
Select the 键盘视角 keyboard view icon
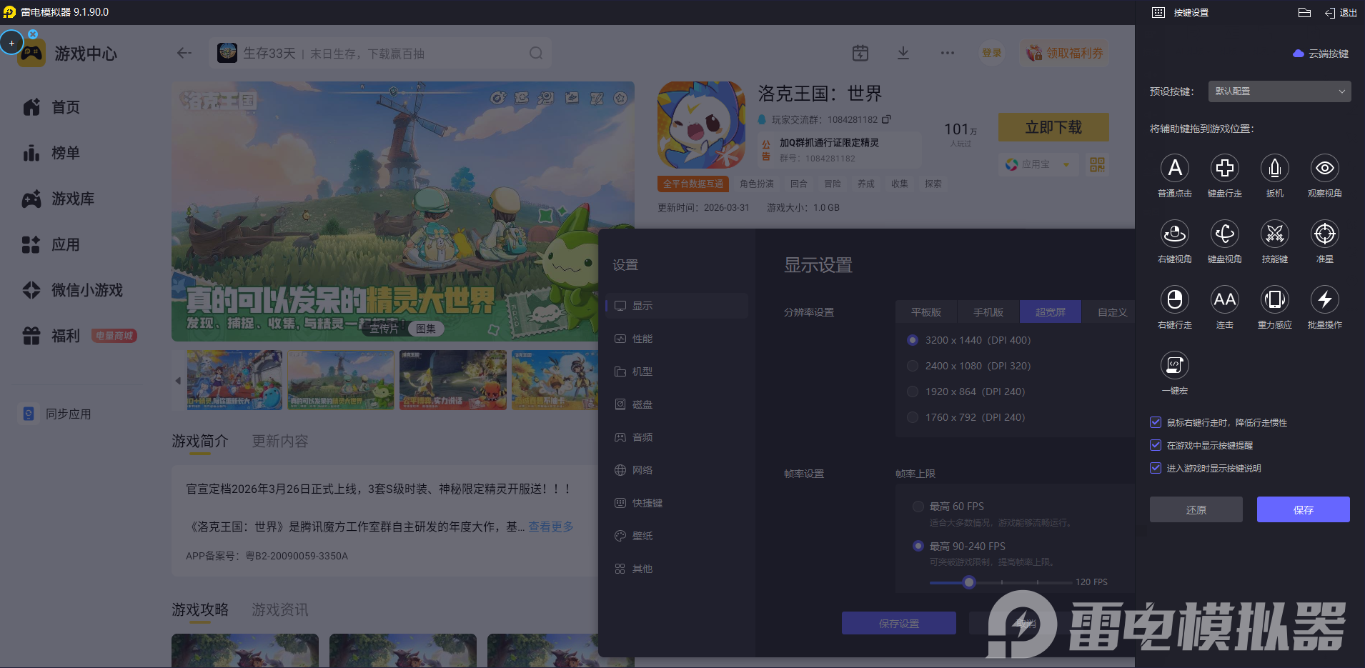point(1224,234)
